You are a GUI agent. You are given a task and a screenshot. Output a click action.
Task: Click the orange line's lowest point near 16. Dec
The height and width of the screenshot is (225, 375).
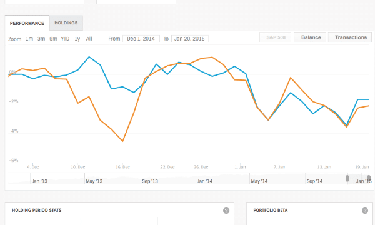tap(122, 141)
